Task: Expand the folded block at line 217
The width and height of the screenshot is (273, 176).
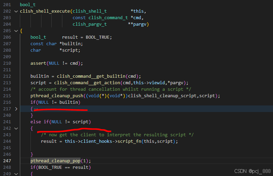Action: [16, 109]
